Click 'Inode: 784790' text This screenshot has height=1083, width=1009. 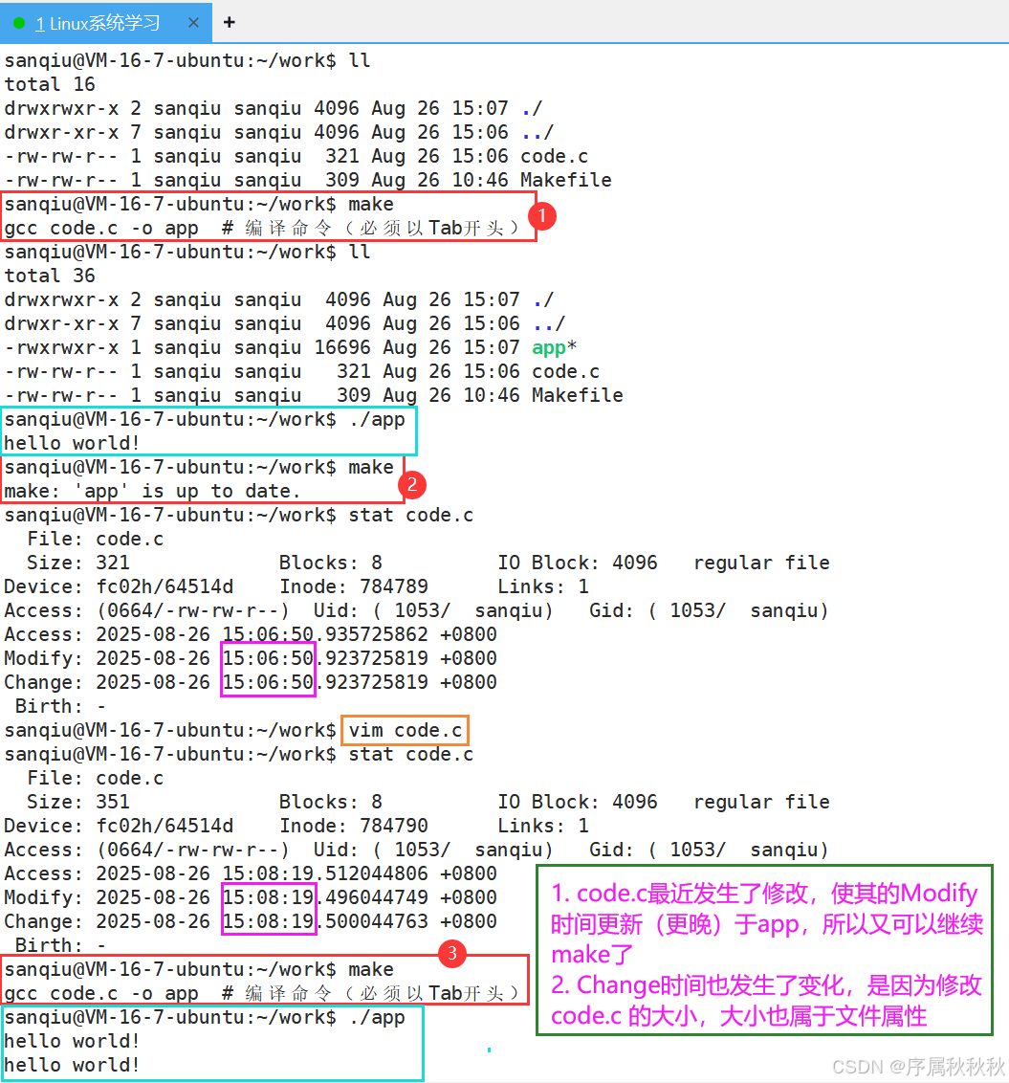pyautogui.click(x=354, y=826)
